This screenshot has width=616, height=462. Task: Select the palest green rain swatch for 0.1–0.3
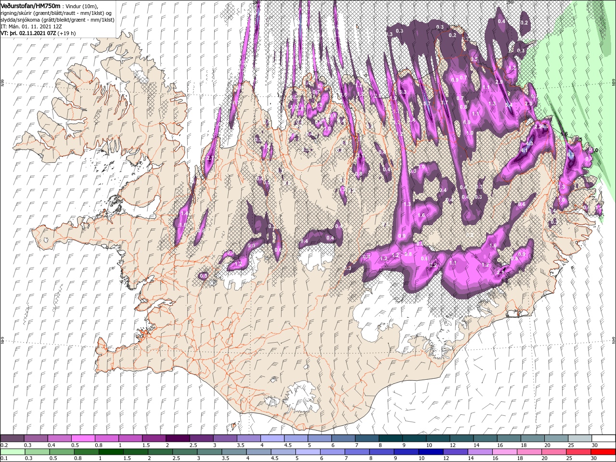click(13, 452)
